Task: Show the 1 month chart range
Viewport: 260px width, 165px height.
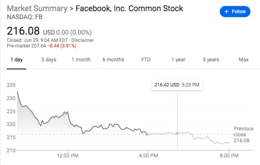Action: pos(81,60)
